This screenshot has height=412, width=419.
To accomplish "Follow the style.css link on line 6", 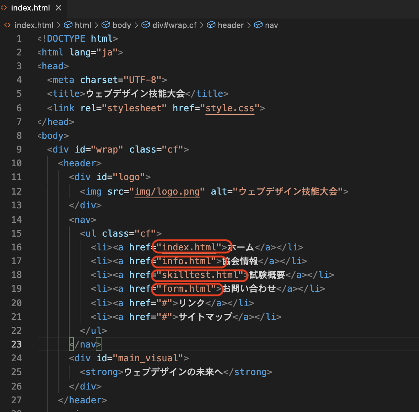I will point(230,108).
